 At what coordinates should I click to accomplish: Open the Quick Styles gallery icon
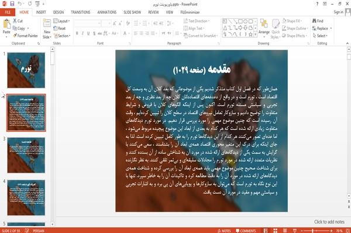(x=276, y=24)
